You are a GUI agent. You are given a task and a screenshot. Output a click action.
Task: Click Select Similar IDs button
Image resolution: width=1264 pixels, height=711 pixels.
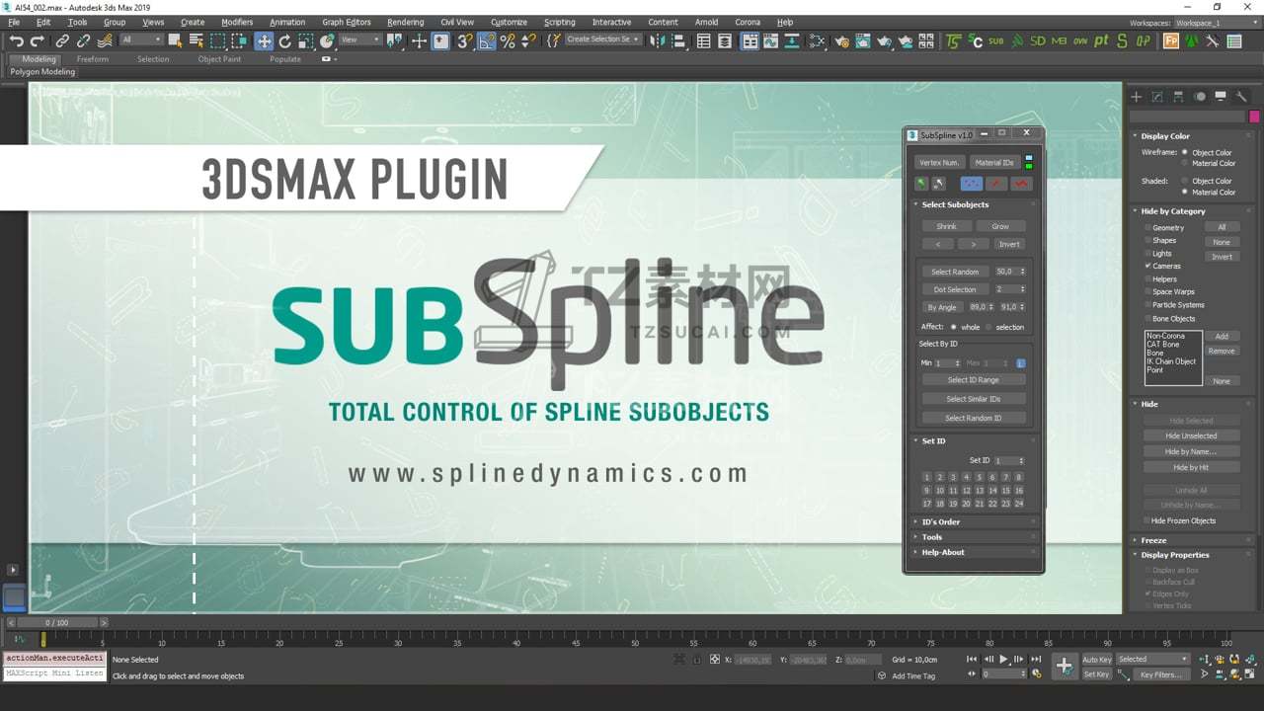tap(973, 399)
